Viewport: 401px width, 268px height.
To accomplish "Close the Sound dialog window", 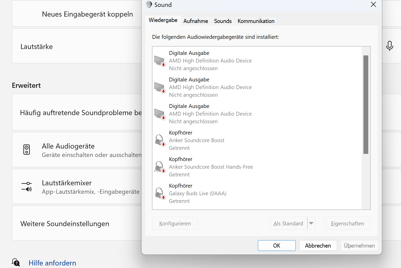I will [373, 5].
